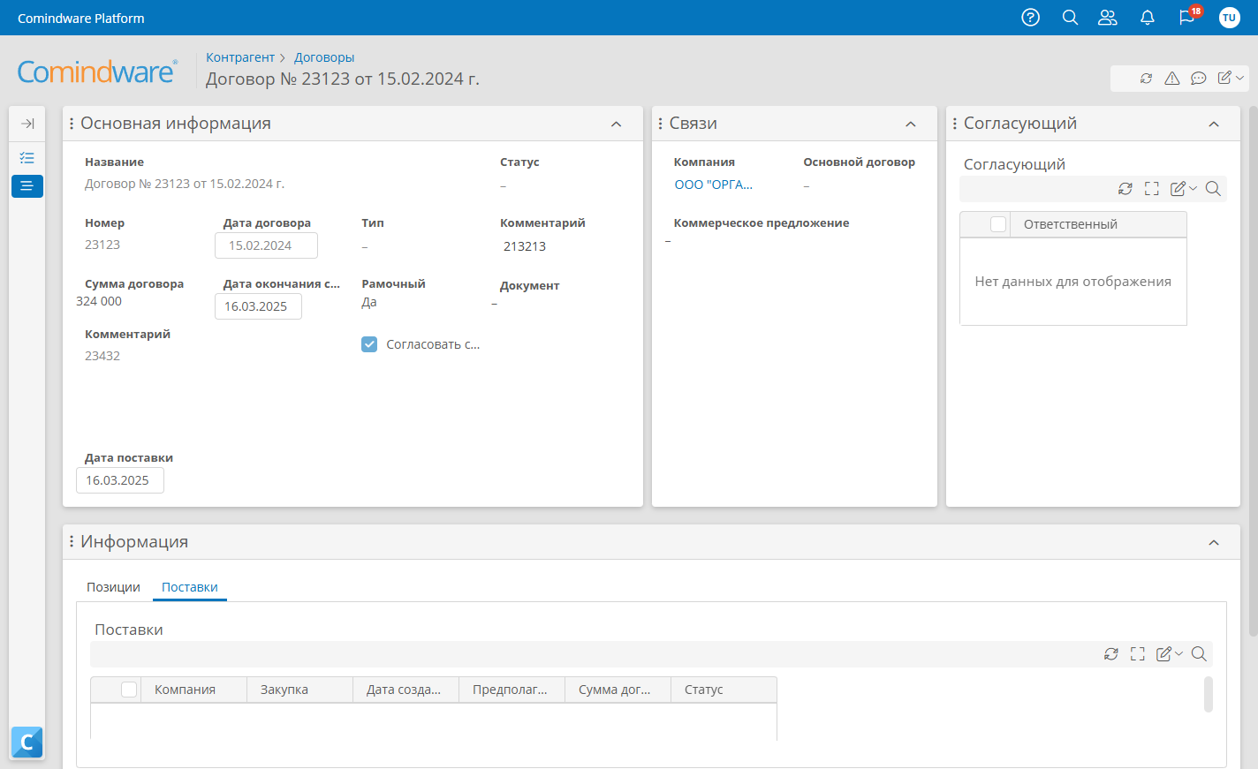Open global search in top bar
Viewport: 1258px width, 769px height.
pos(1070,18)
